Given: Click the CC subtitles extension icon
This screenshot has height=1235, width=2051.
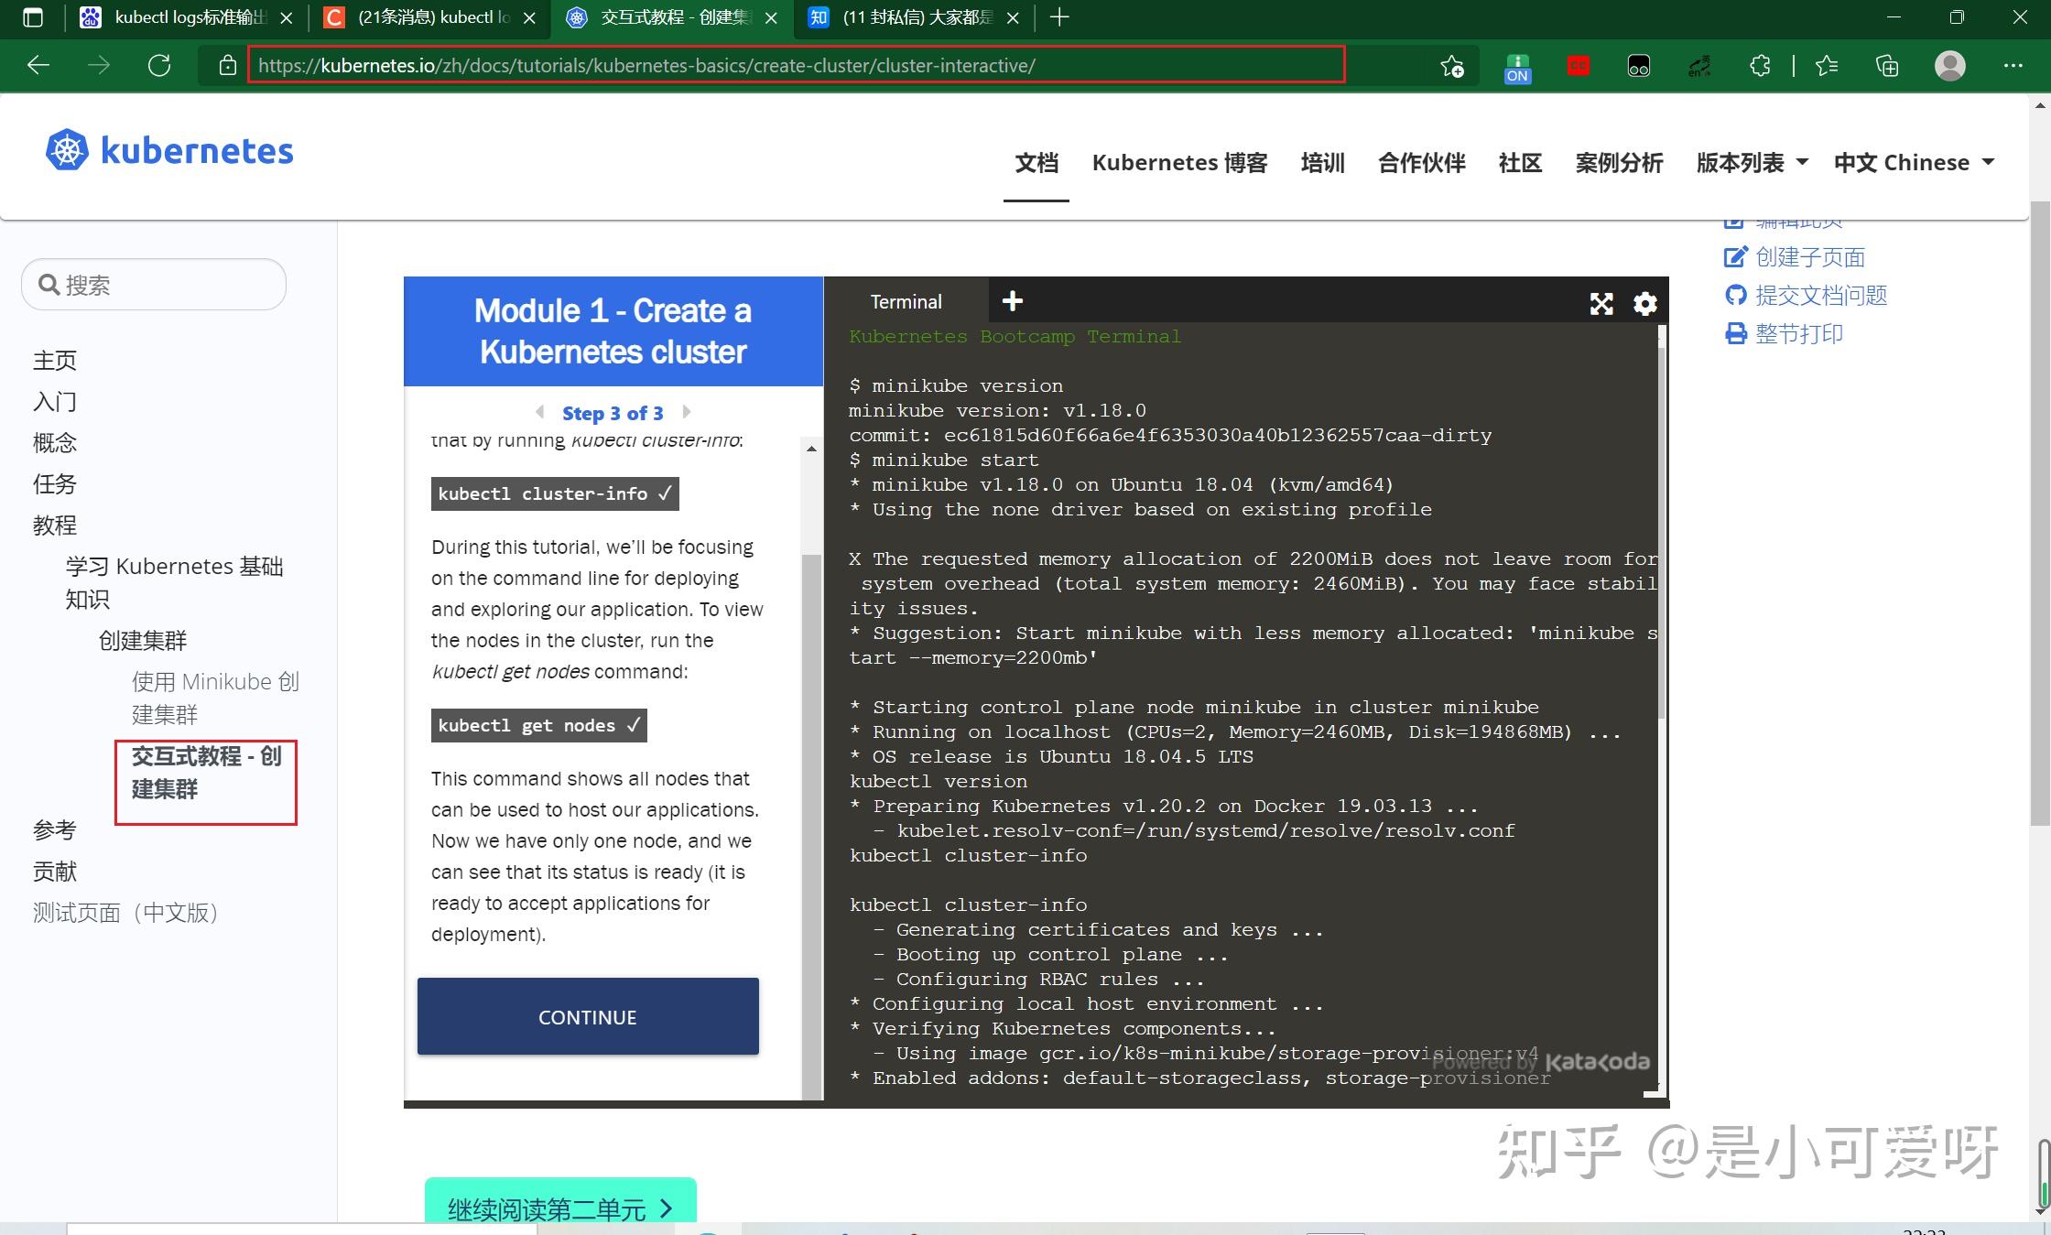Looking at the screenshot, I should tap(1578, 66).
